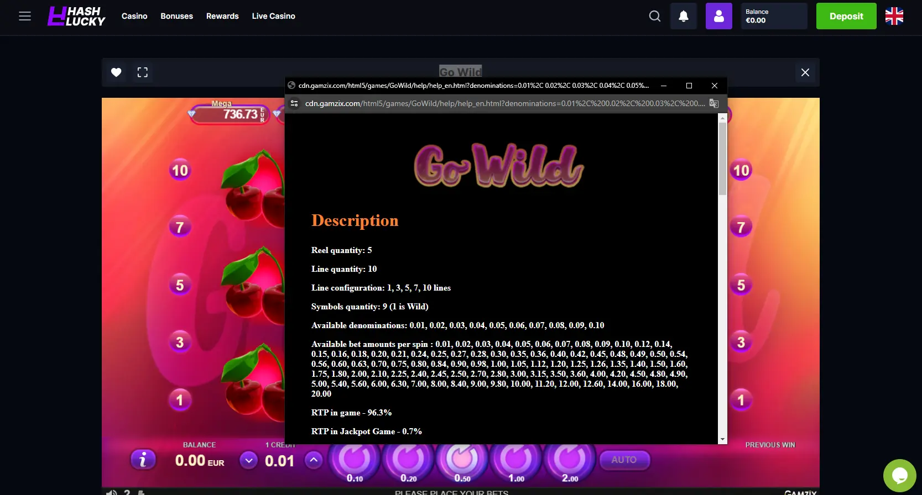Viewport: 922px width, 495px height.
Task: Select 5 lines on right side
Action: [x=741, y=285]
